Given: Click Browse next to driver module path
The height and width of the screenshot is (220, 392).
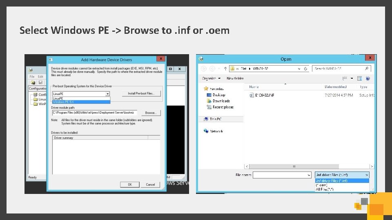Looking at the screenshot, I should point(151,113).
